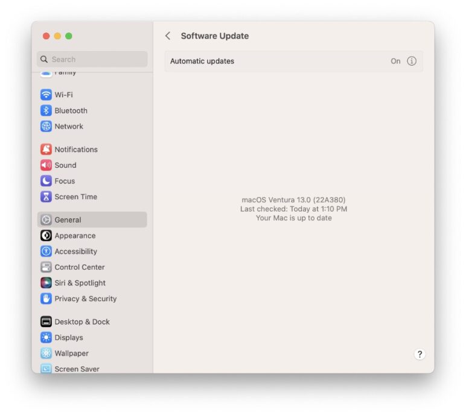
Task: Open Appearance settings label
Action: tap(75, 236)
